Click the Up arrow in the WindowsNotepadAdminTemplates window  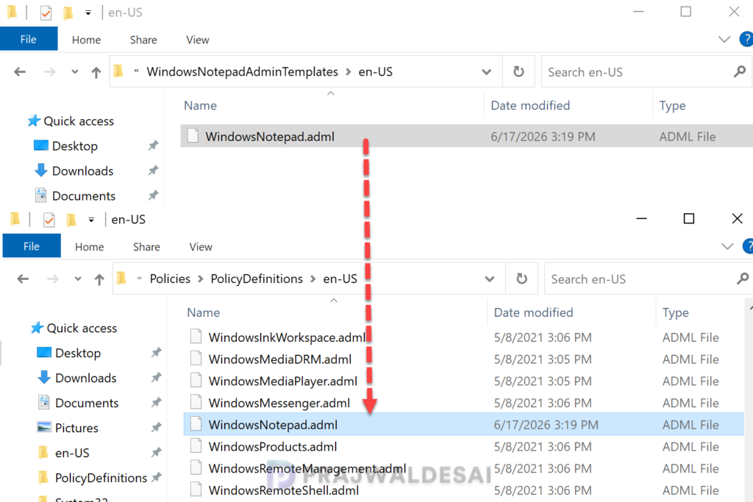pyautogui.click(x=96, y=72)
